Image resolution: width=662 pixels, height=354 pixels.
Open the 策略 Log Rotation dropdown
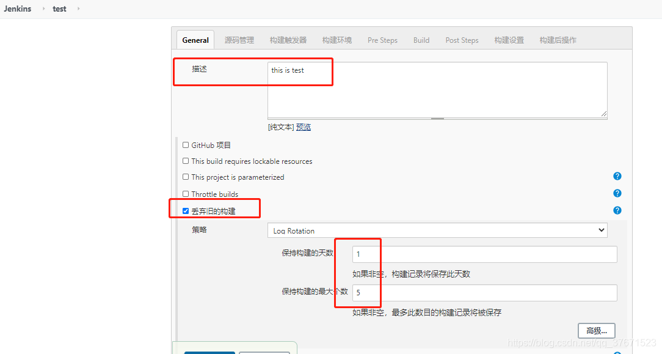(437, 230)
